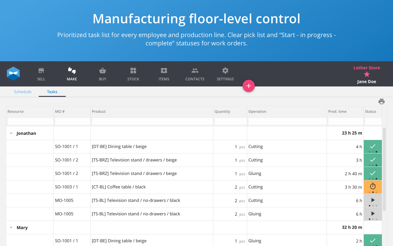Click the Status filter field

click(x=373, y=121)
